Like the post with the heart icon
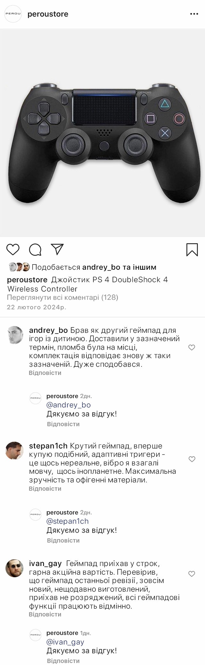 coord(13,249)
